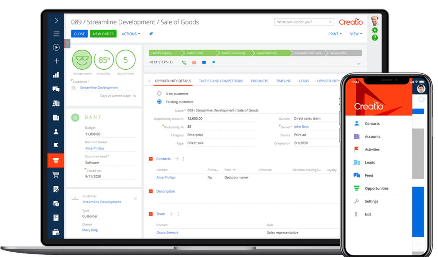Open the person Contacts sidebar icon
The width and height of the screenshot is (438, 257).
pos(56,132)
